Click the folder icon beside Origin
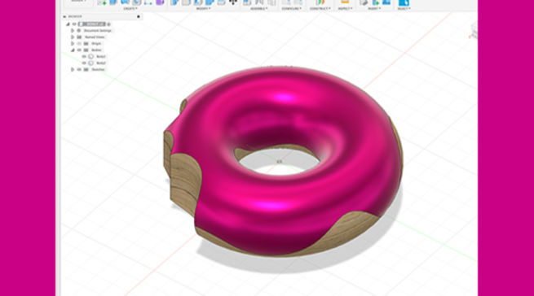This screenshot has height=296, width=534. (x=86, y=43)
